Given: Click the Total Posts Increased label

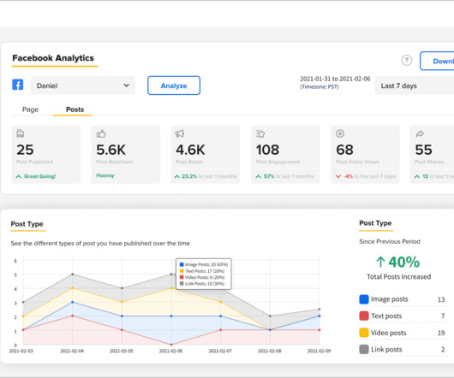Looking at the screenshot, I should 398,277.
